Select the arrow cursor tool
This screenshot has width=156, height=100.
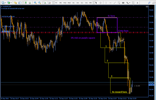96,3
